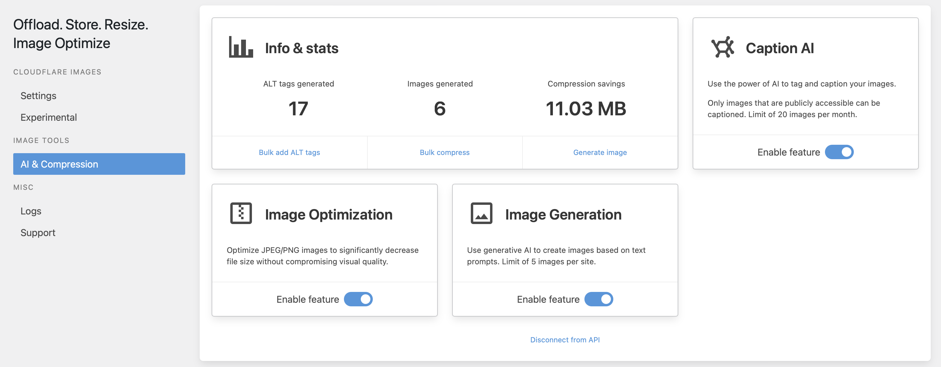Image resolution: width=941 pixels, height=367 pixels.
Task: Click Bulk add ALT tags link
Action: coord(289,153)
